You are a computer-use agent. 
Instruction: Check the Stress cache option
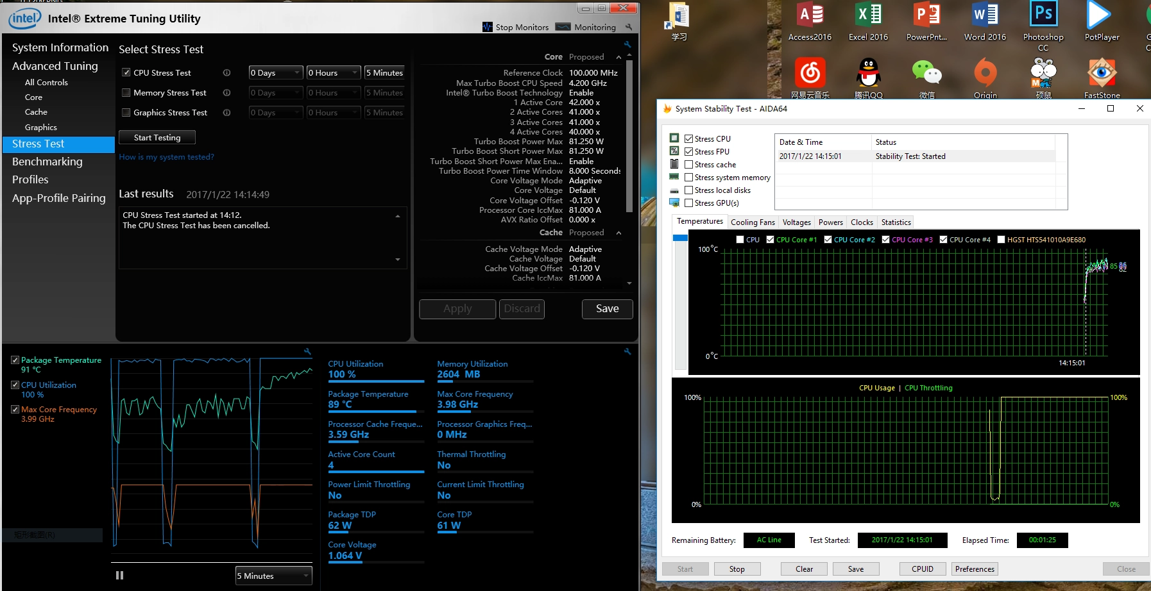tap(688, 165)
